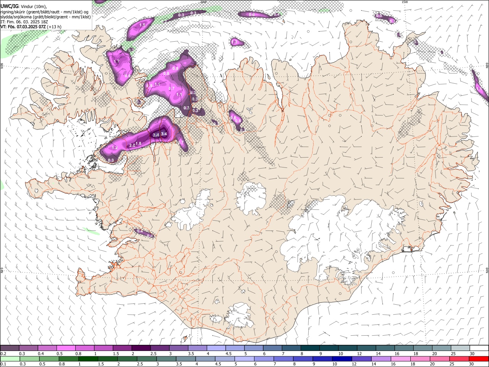Click the pale green 0.1 legend swatch
The width and height of the screenshot is (489, 367).
click(x=10, y=359)
